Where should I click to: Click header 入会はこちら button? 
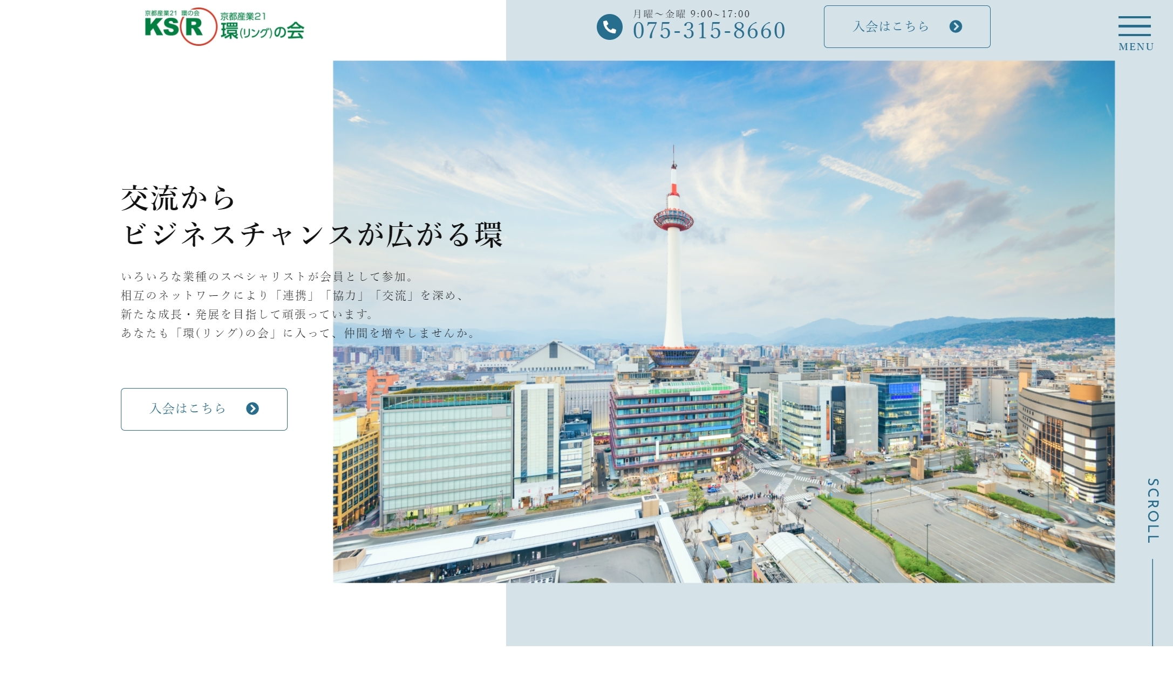pos(907,26)
